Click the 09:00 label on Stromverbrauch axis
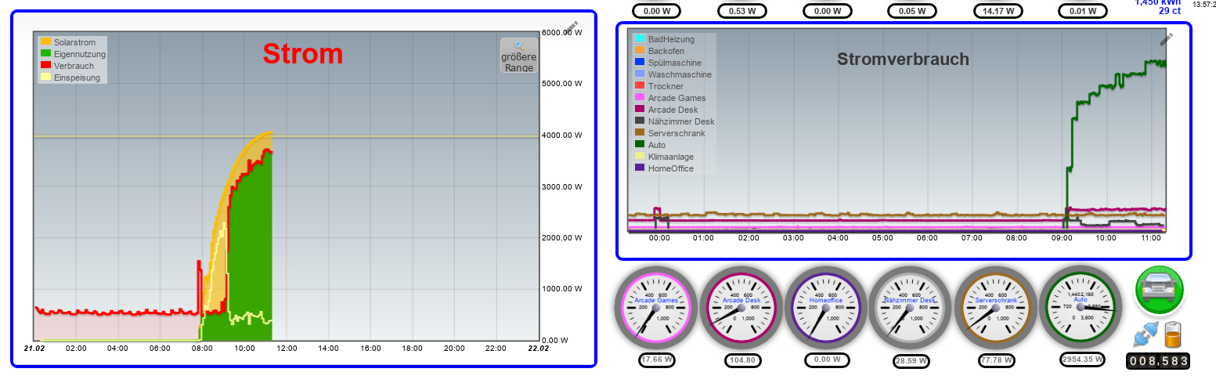Image resolution: width=1216 pixels, height=383 pixels. [x=1061, y=238]
